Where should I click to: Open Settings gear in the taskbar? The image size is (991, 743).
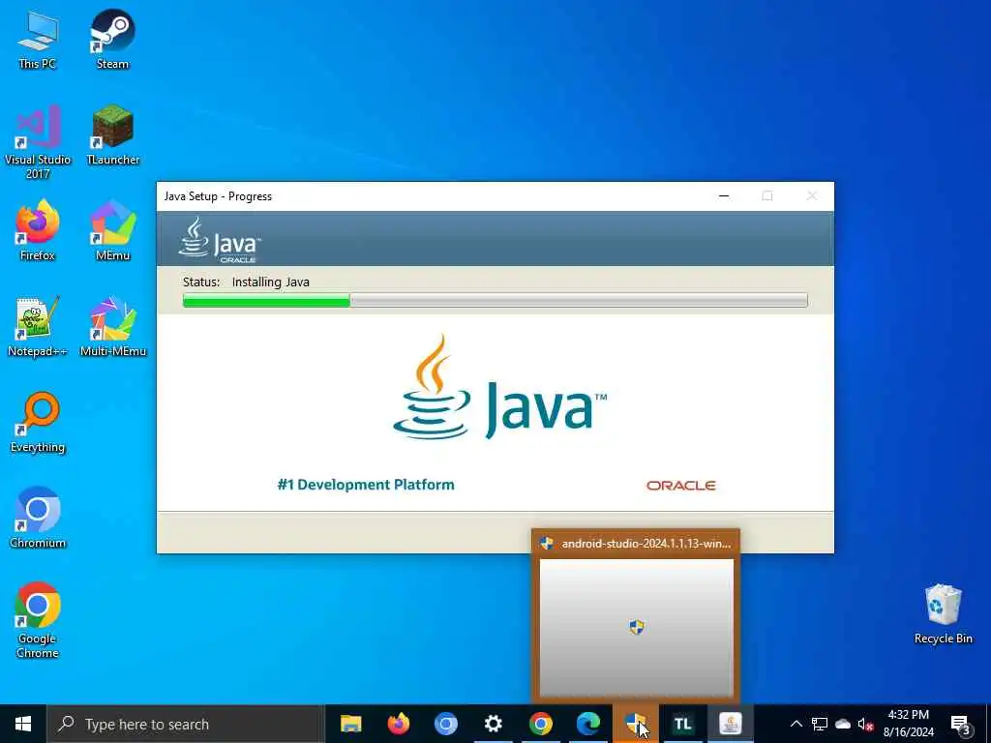[493, 724]
